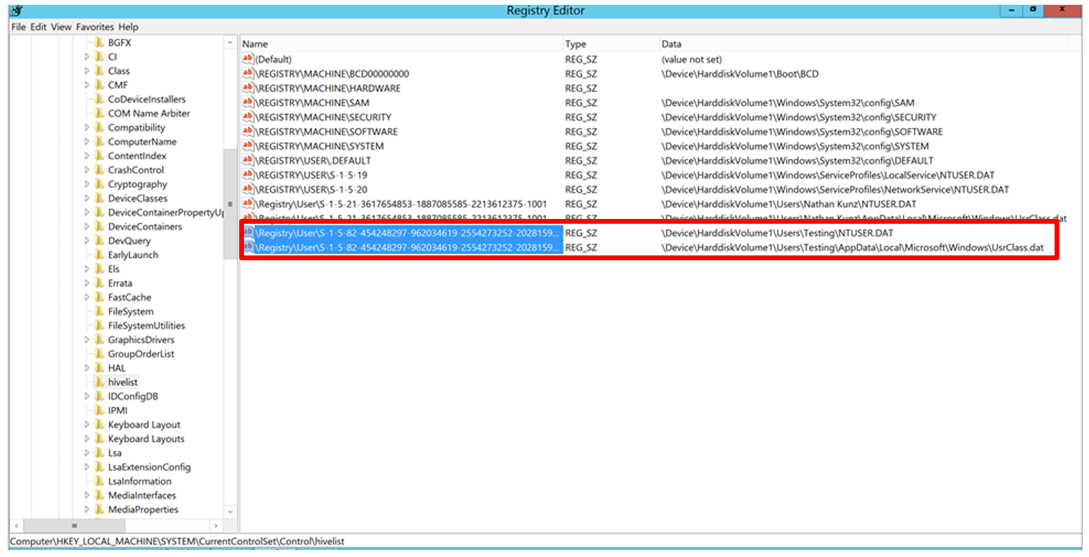Screen dimensions: 1089x557
Task: Click the Class folder icon
Action: click(x=99, y=71)
